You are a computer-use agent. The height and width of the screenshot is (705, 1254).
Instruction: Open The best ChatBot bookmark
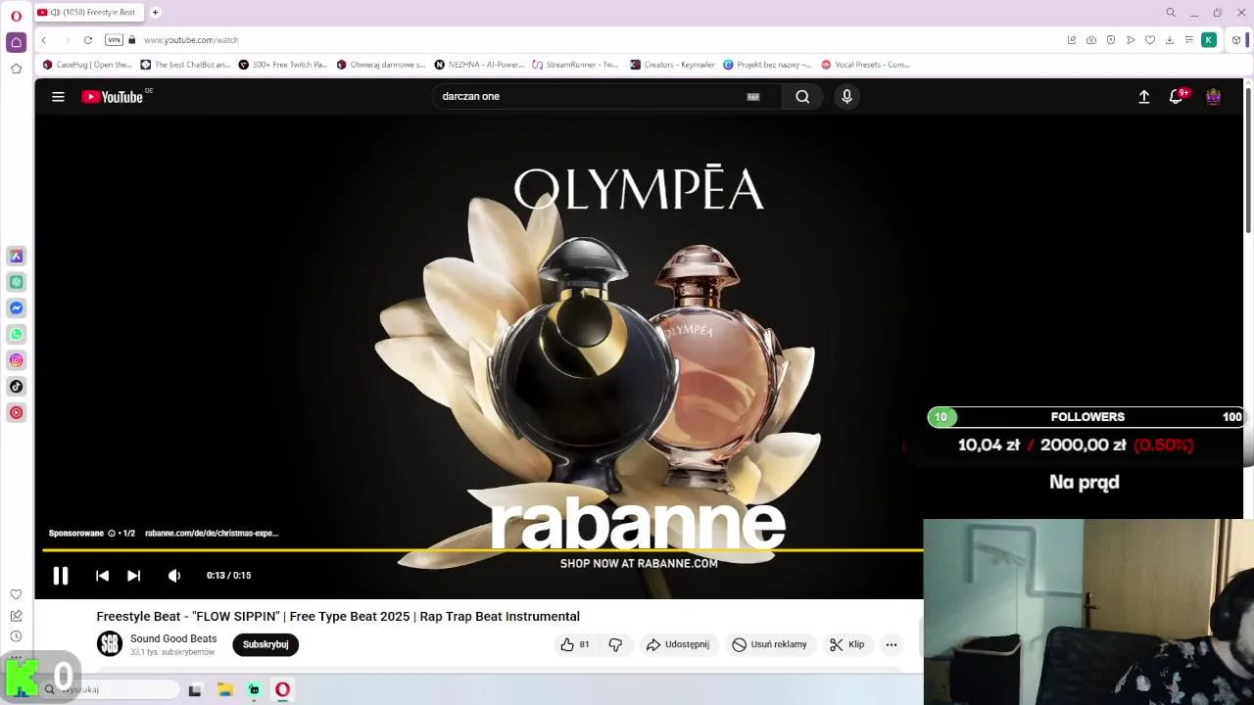click(x=185, y=65)
